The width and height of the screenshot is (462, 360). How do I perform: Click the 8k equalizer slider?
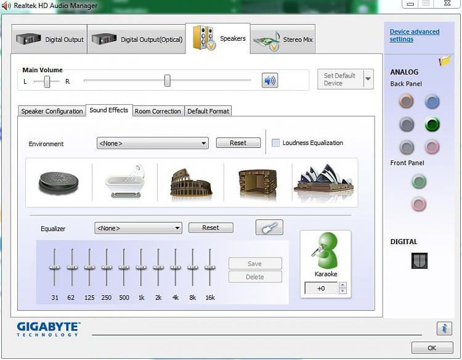tap(193, 267)
